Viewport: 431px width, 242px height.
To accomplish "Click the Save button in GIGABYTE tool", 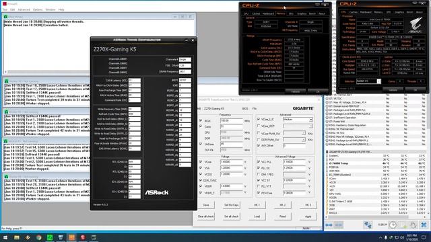I will tap(206, 205).
